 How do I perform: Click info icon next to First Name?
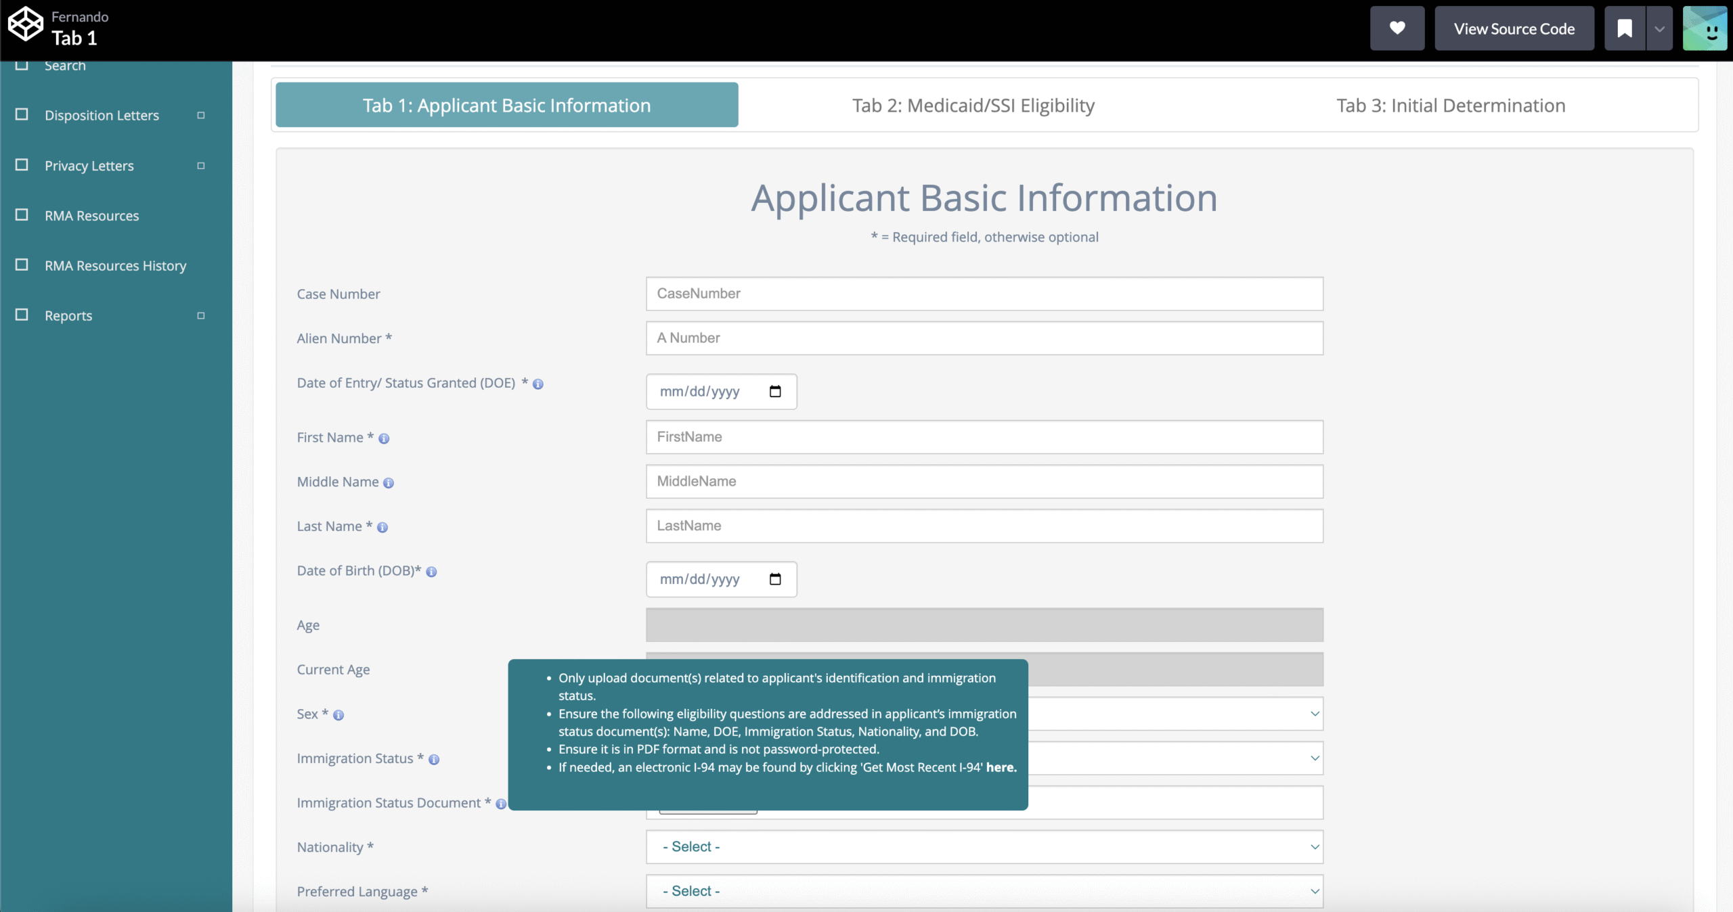[384, 438]
